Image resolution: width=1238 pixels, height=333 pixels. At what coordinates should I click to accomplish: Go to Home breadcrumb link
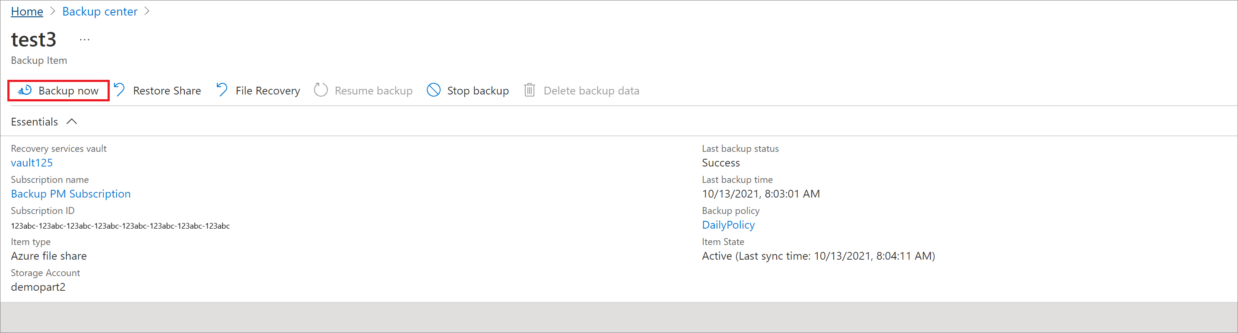tap(27, 12)
